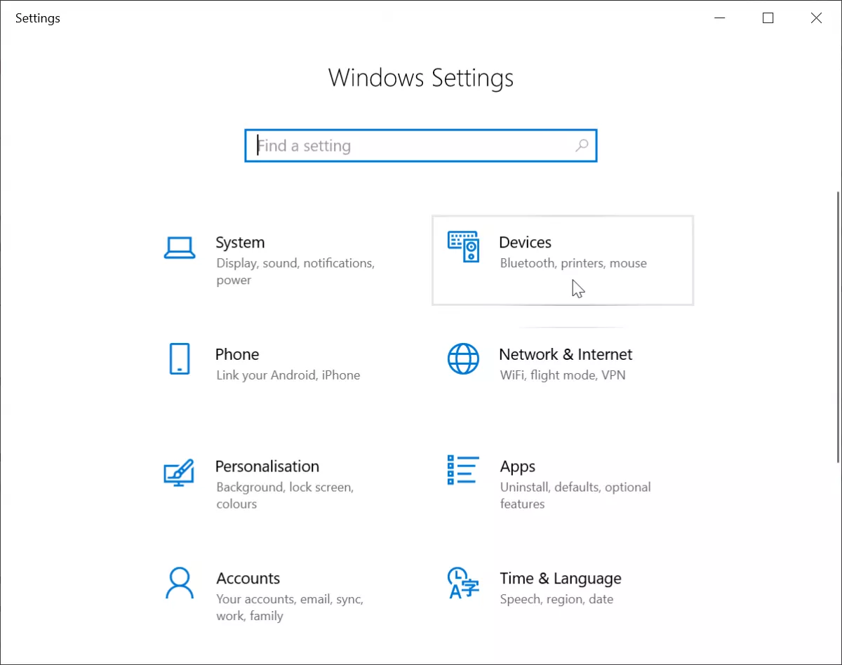
Task: Open the System laptop icon
Action: [x=180, y=248]
